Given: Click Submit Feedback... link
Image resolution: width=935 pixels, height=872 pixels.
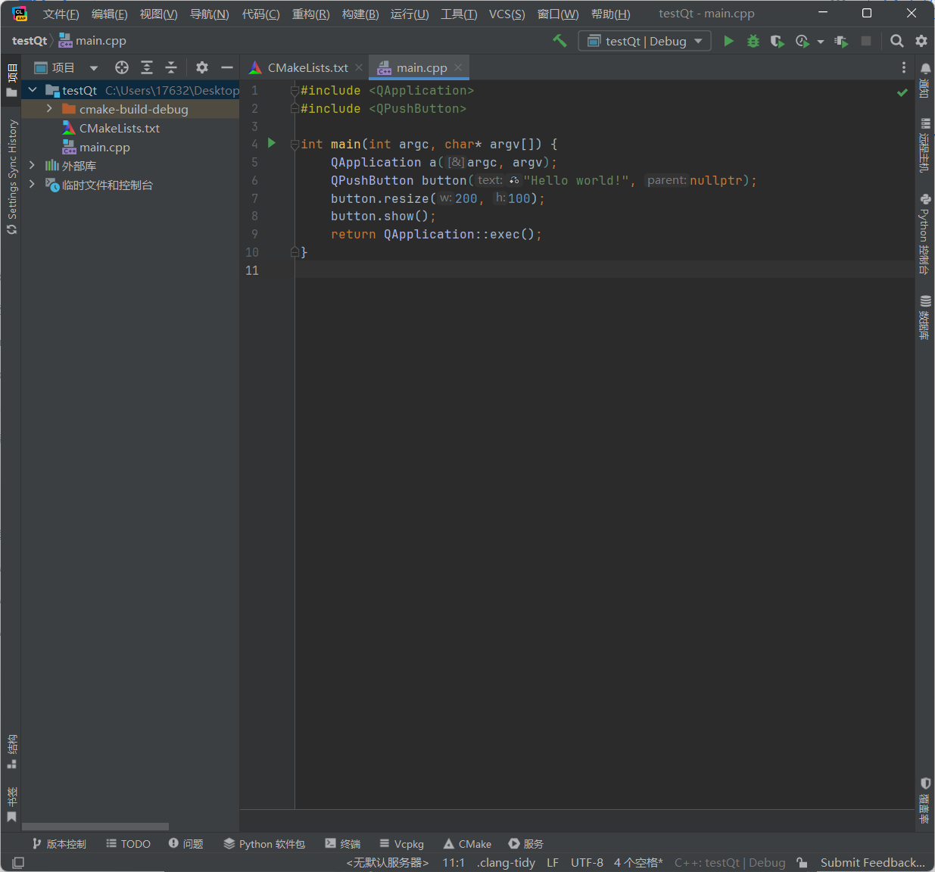Looking at the screenshot, I should [x=872, y=862].
